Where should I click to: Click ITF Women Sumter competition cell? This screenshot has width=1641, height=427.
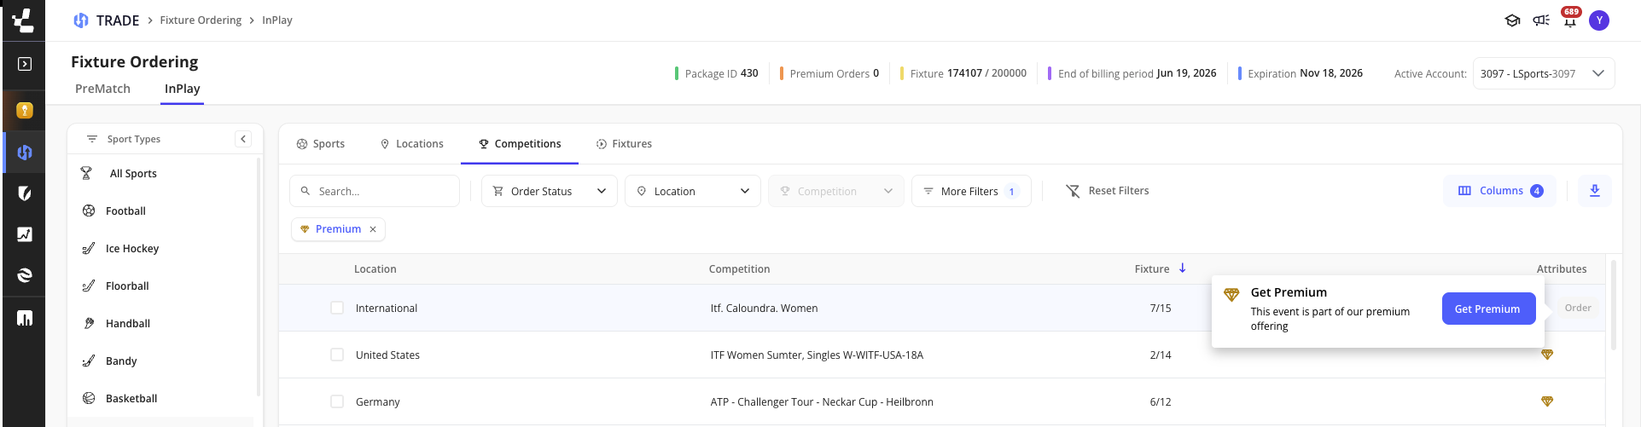point(817,355)
